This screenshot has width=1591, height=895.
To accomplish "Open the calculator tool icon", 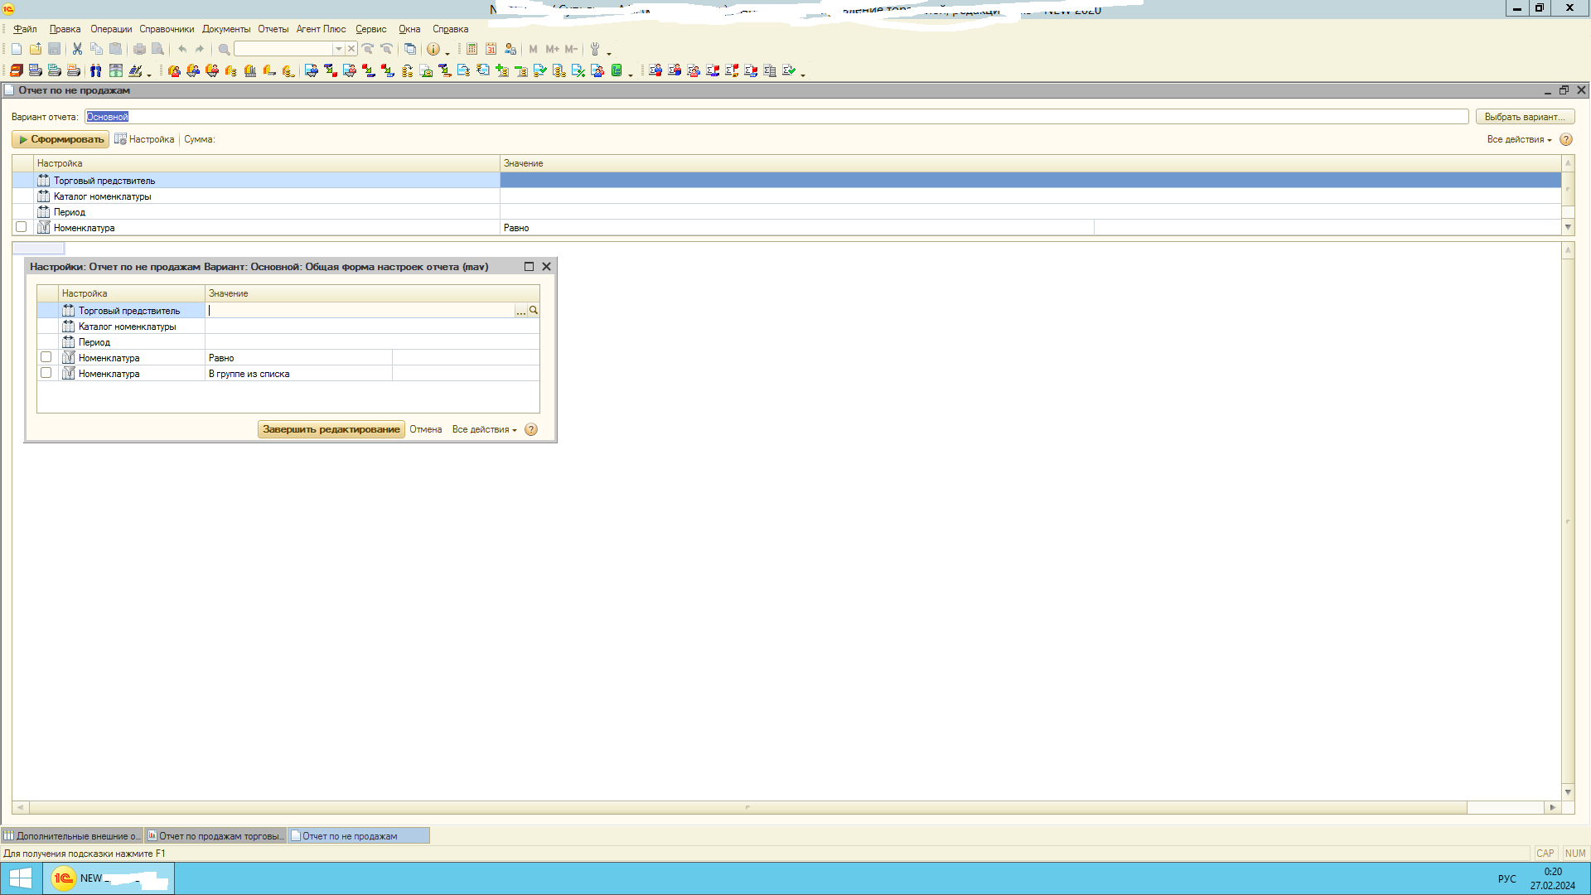I will pyautogui.click(x=471, y=49).
